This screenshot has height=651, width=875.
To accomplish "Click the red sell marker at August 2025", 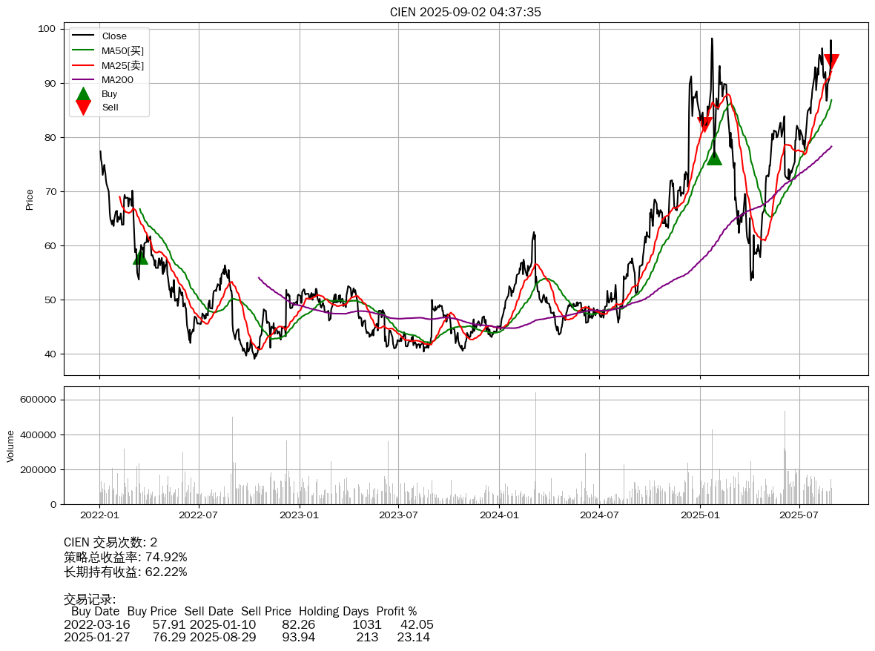I will click(831, 62).
